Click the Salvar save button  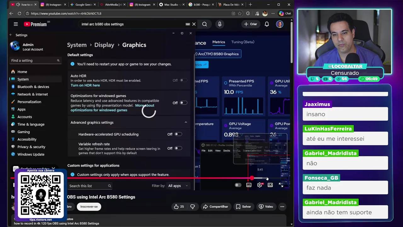click(244, 207)
